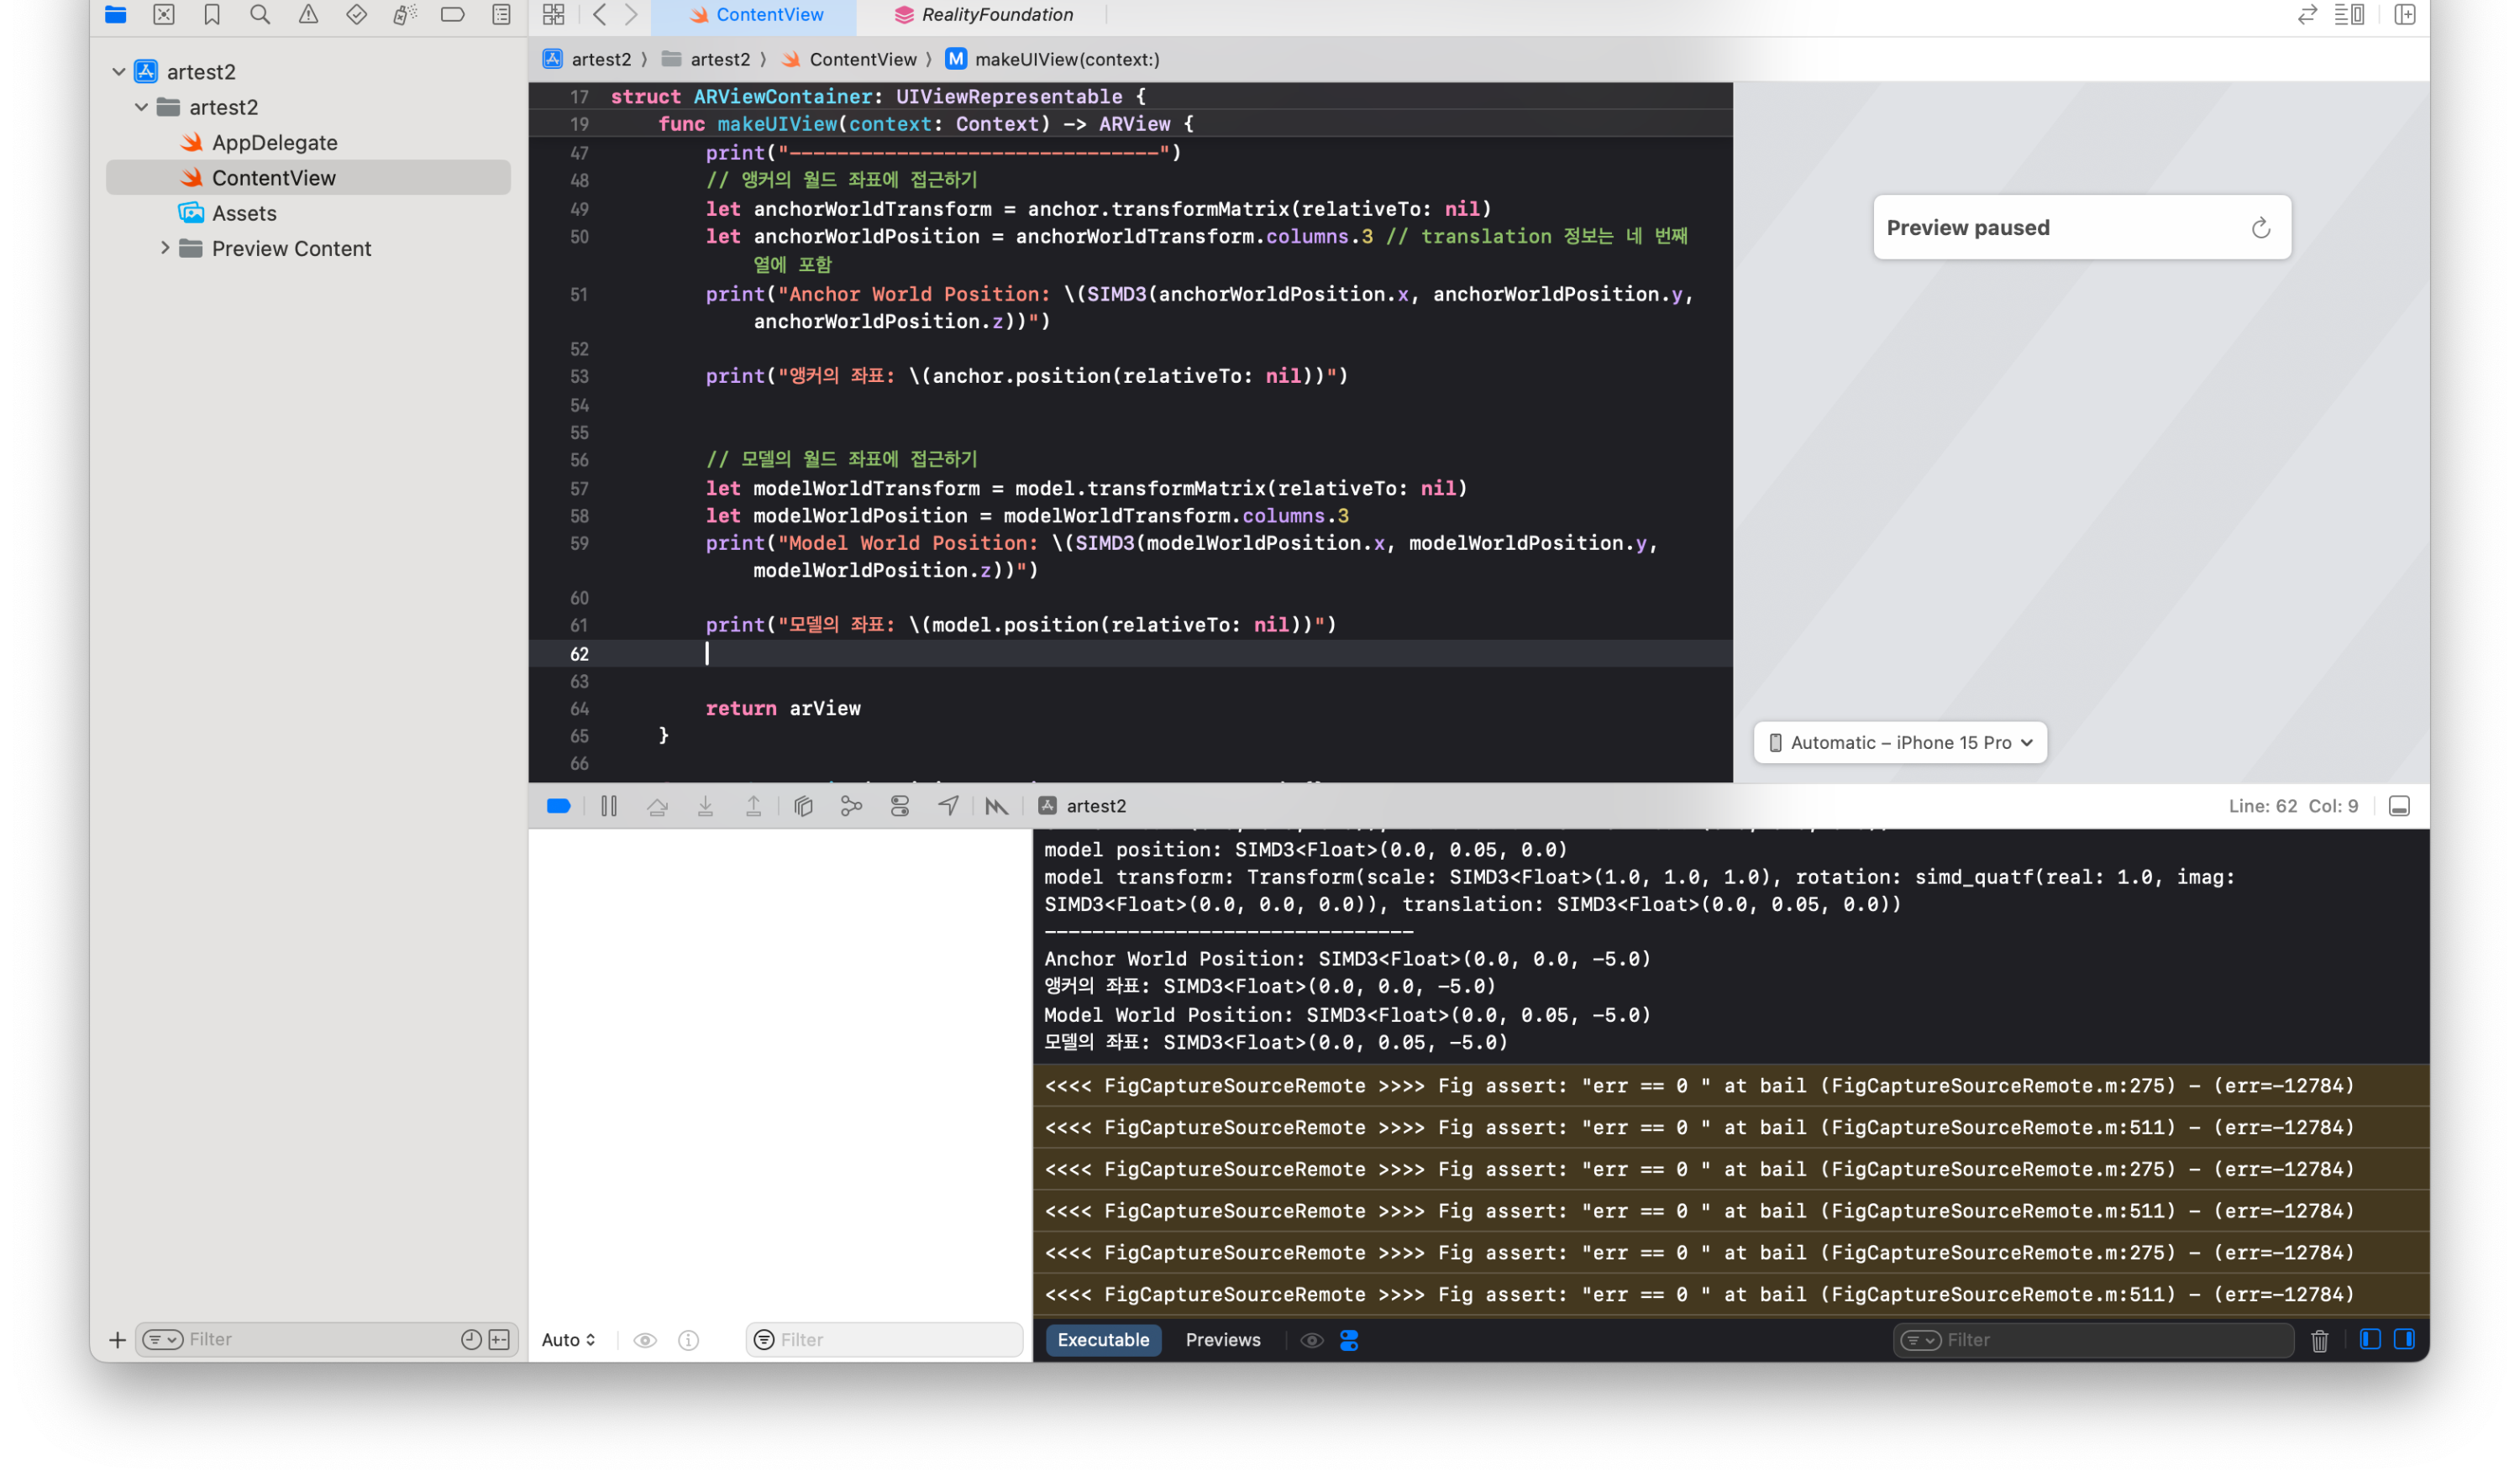Toggle the variables view pane visibility
Viewport: 2520px width, 1481px height.
point(2370,1340)
